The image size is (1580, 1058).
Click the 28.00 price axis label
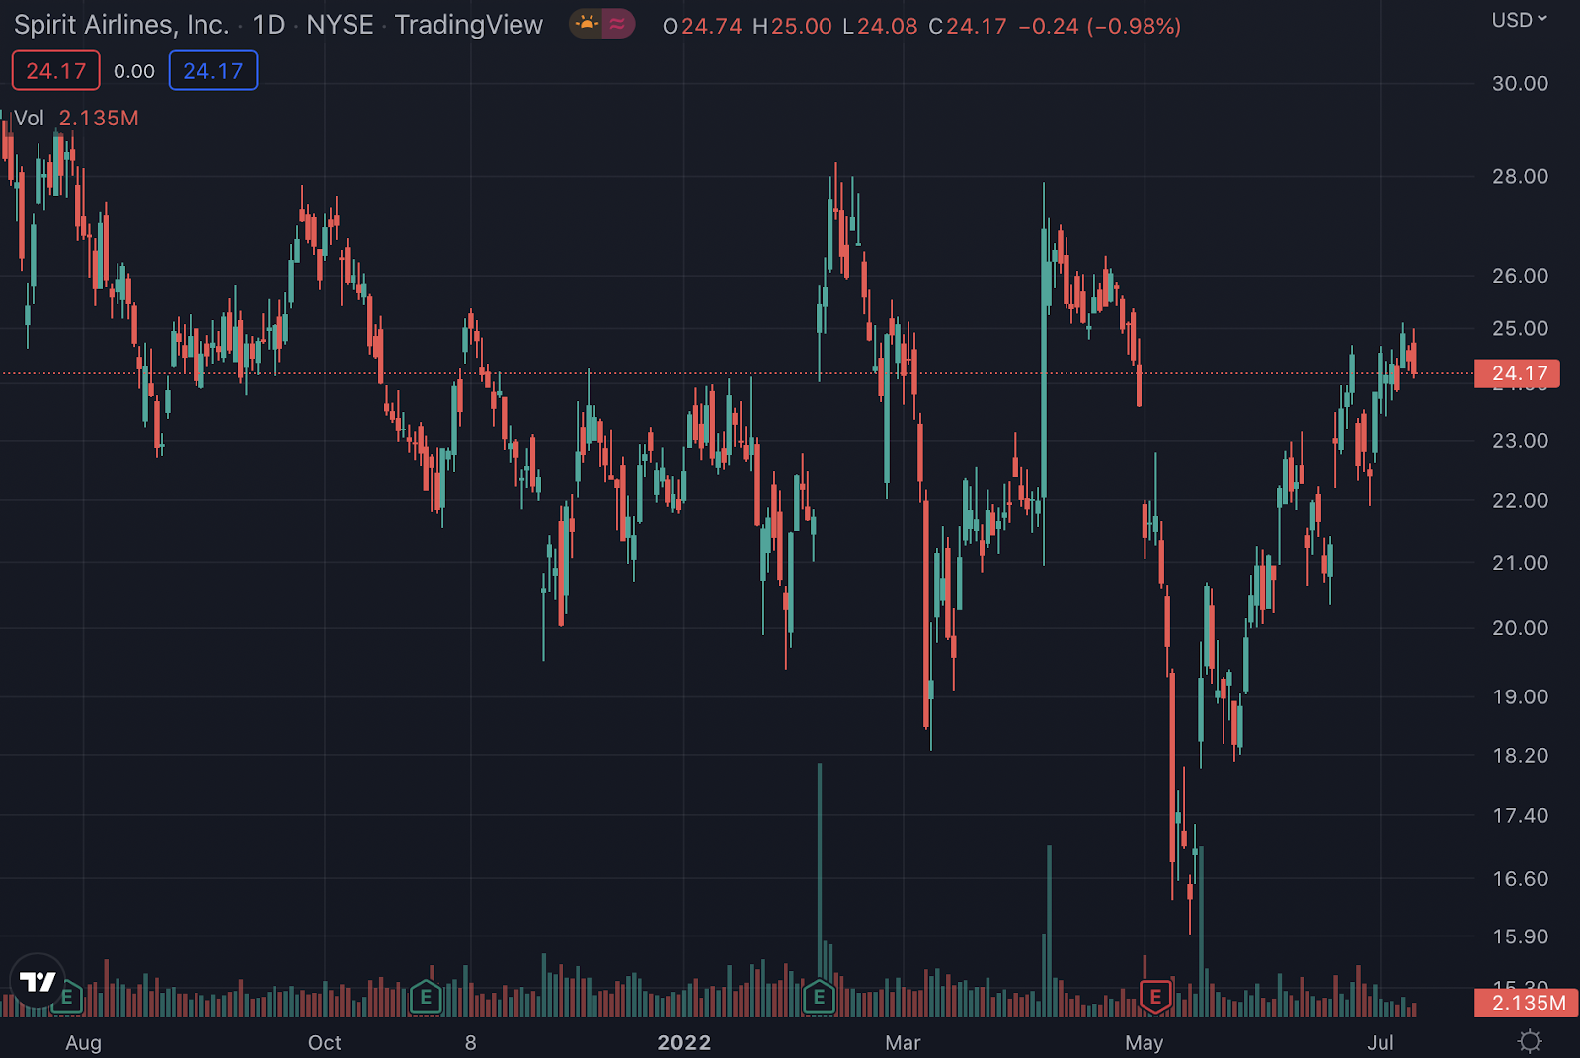click(1520, 177)
